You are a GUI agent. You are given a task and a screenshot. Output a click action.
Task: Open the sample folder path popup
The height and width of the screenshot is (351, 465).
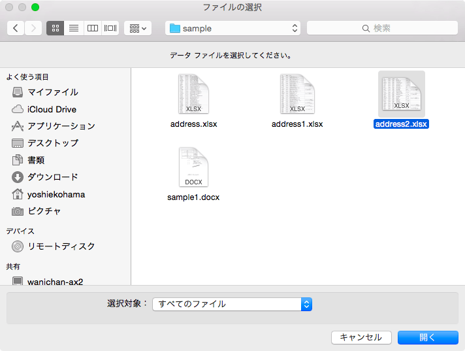(232, 28)
